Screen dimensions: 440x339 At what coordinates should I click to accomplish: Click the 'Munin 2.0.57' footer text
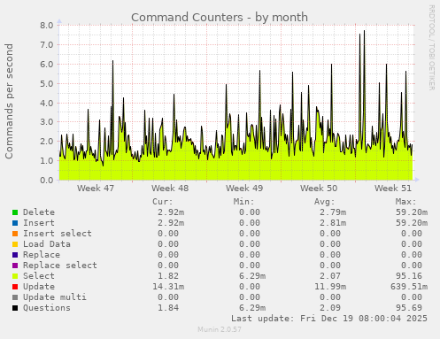[x=220, y=329]
